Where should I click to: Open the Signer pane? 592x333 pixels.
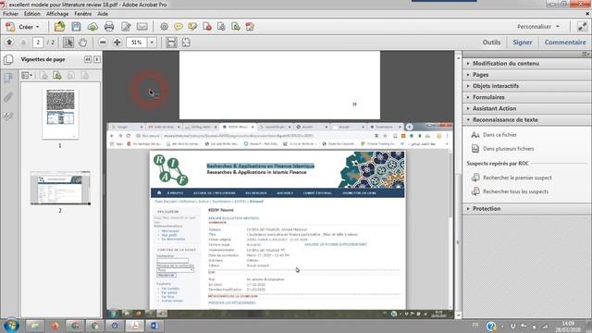click(522, 43)
